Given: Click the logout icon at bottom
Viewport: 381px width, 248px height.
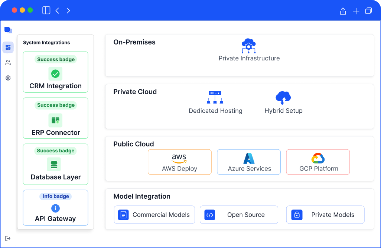Looking at the screenshot, I should point(8,238).
